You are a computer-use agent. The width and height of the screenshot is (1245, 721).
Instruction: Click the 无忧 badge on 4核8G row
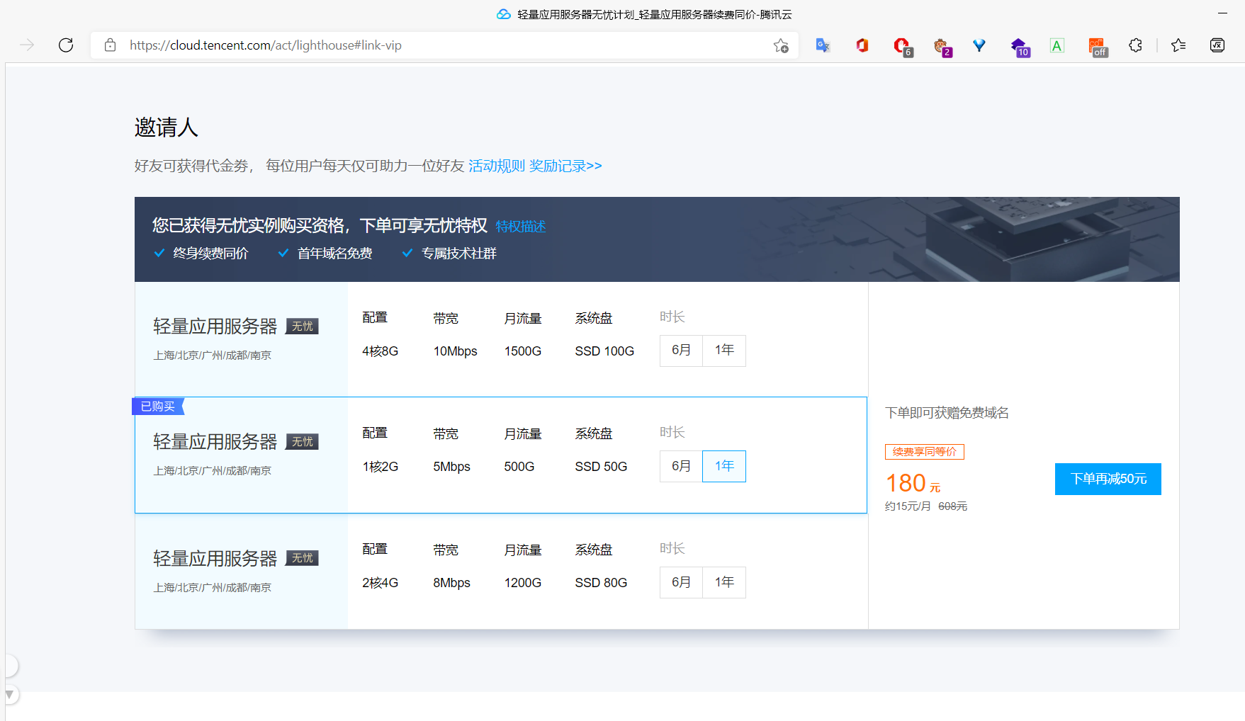click(x=303, y=327)
